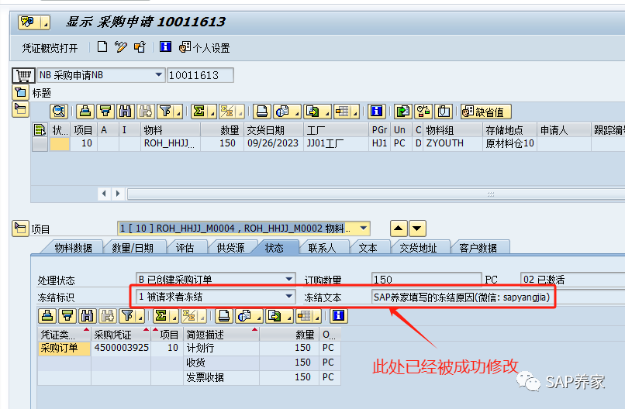Open 处理状态 processing status dropdown
Viewport: 625px width, 409px height.
pyautogui.click(x=289, y=279)
